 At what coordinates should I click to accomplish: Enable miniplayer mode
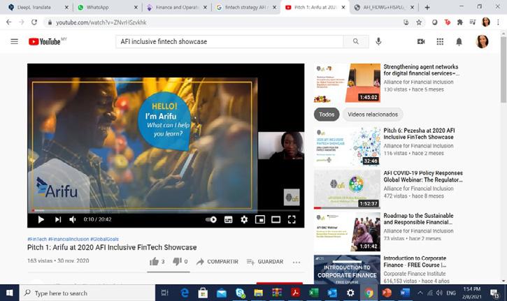(x=260, y=219)
